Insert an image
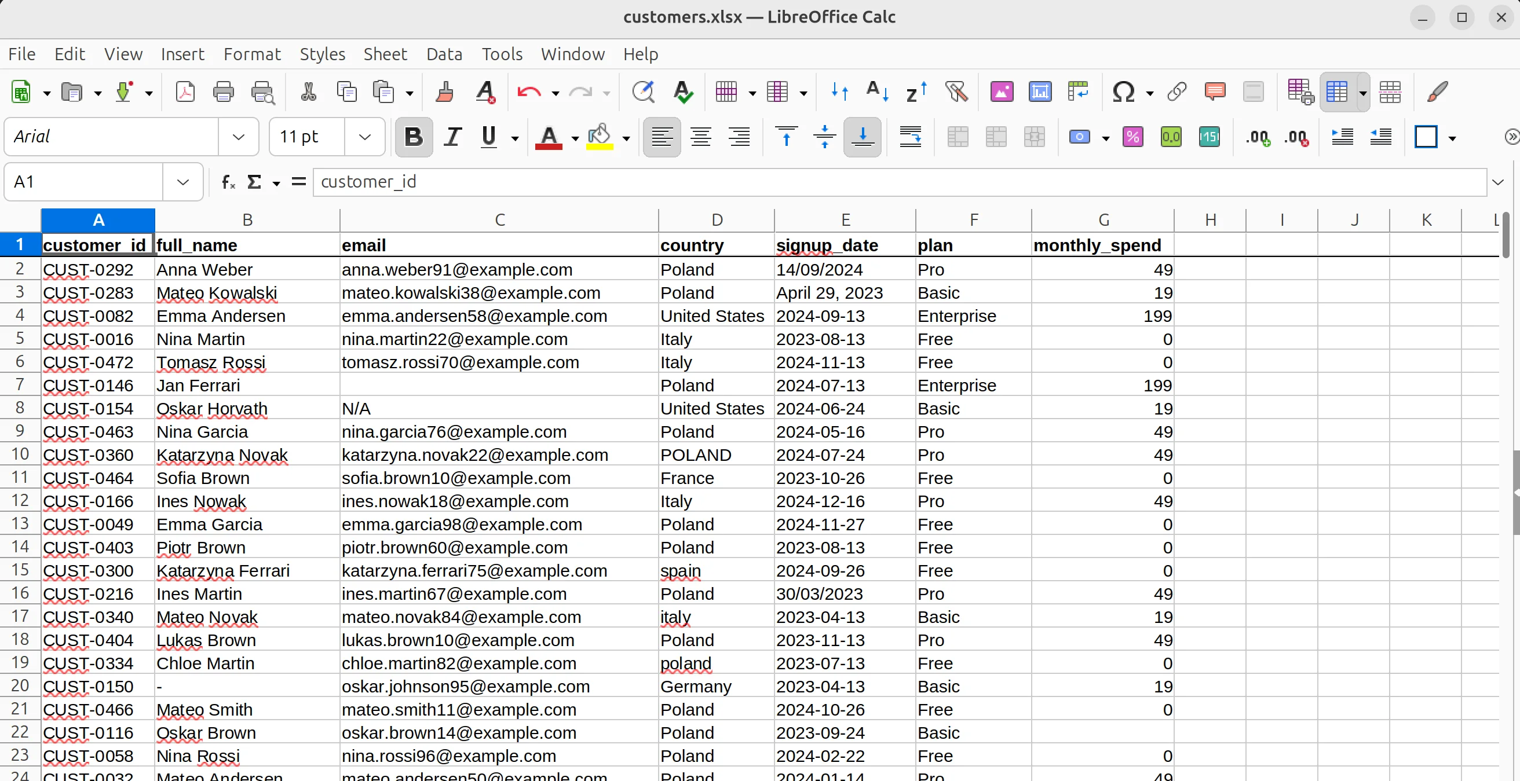 point(1002,92)
